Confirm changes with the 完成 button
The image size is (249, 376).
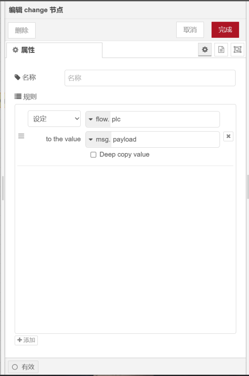point(225,30)
